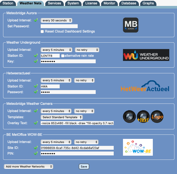177x174 pixels.
Task: Open the Add more Weather Networks dropdown
Action: pos(29,167)
